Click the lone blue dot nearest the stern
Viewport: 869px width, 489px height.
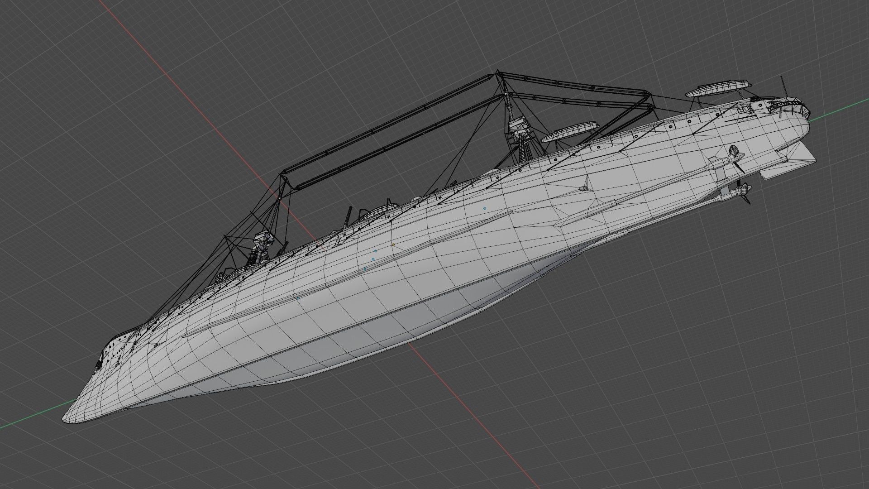(485, 208)
